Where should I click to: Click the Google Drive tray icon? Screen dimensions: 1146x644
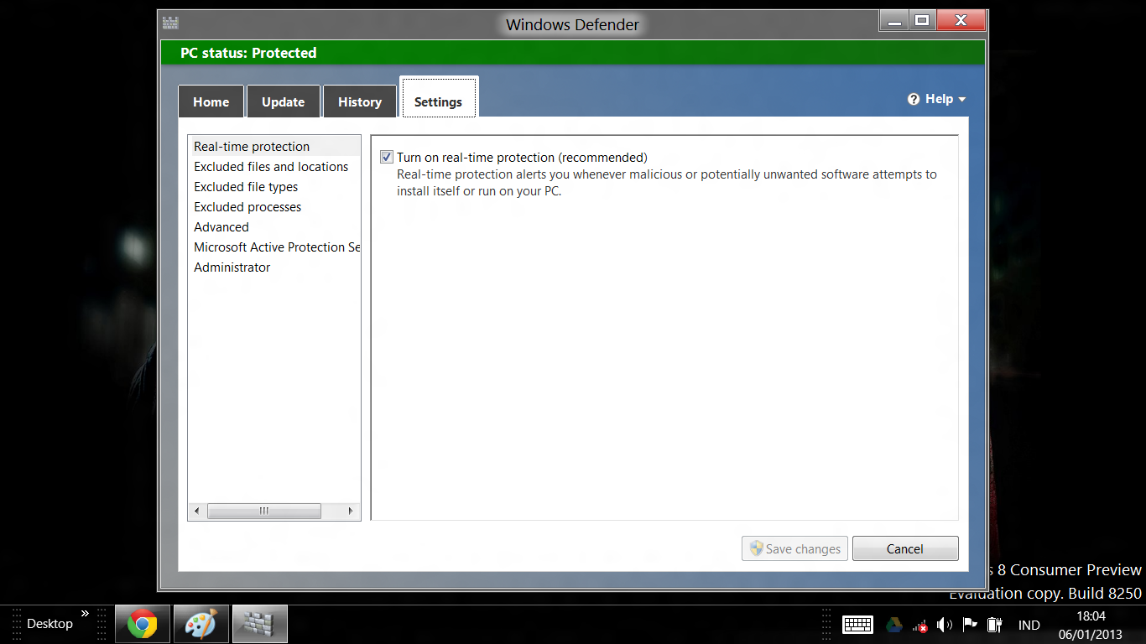[x=894, y=625]
